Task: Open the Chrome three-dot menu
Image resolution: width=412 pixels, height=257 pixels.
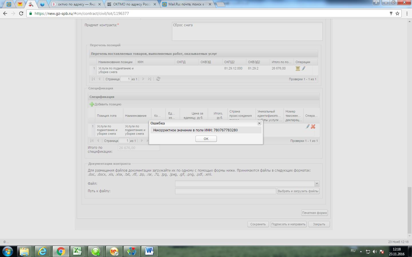Action: pos(407,13)
